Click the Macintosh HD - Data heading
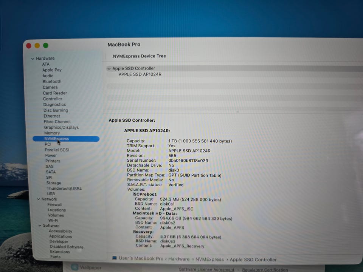Viewport: 363px width, 272px height. [155, 213]
